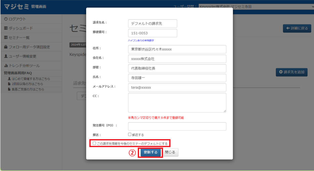Image resolution: width=314 pixels, height=171 pixels.
Task: Click the email address input field
Action: [x=177, y=88]
